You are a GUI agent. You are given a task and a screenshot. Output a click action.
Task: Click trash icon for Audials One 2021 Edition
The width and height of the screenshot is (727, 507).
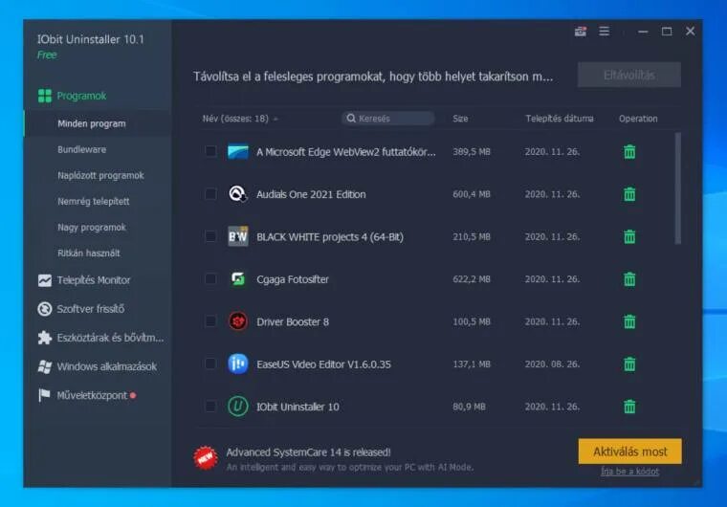pyautogui.click(x=629, y=194)
